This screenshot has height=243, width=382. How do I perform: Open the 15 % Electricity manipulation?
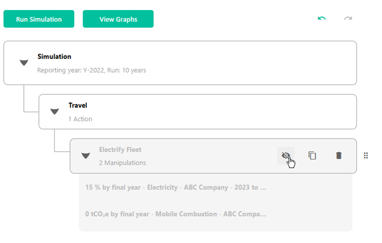pos(176,187)
